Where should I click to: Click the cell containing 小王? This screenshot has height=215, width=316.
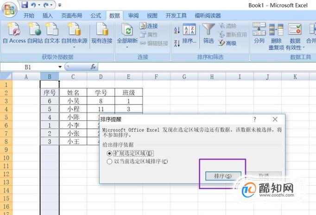pos(73,142)
